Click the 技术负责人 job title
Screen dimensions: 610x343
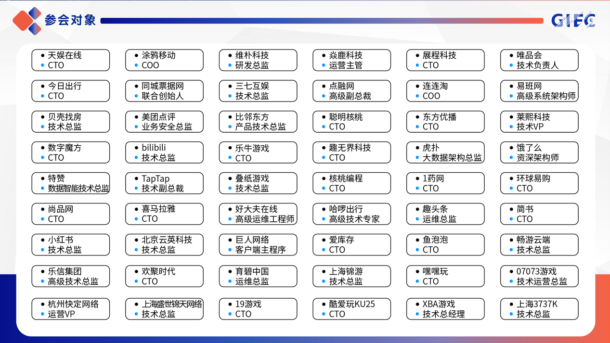pyautogui.click(x=538, y=65)
